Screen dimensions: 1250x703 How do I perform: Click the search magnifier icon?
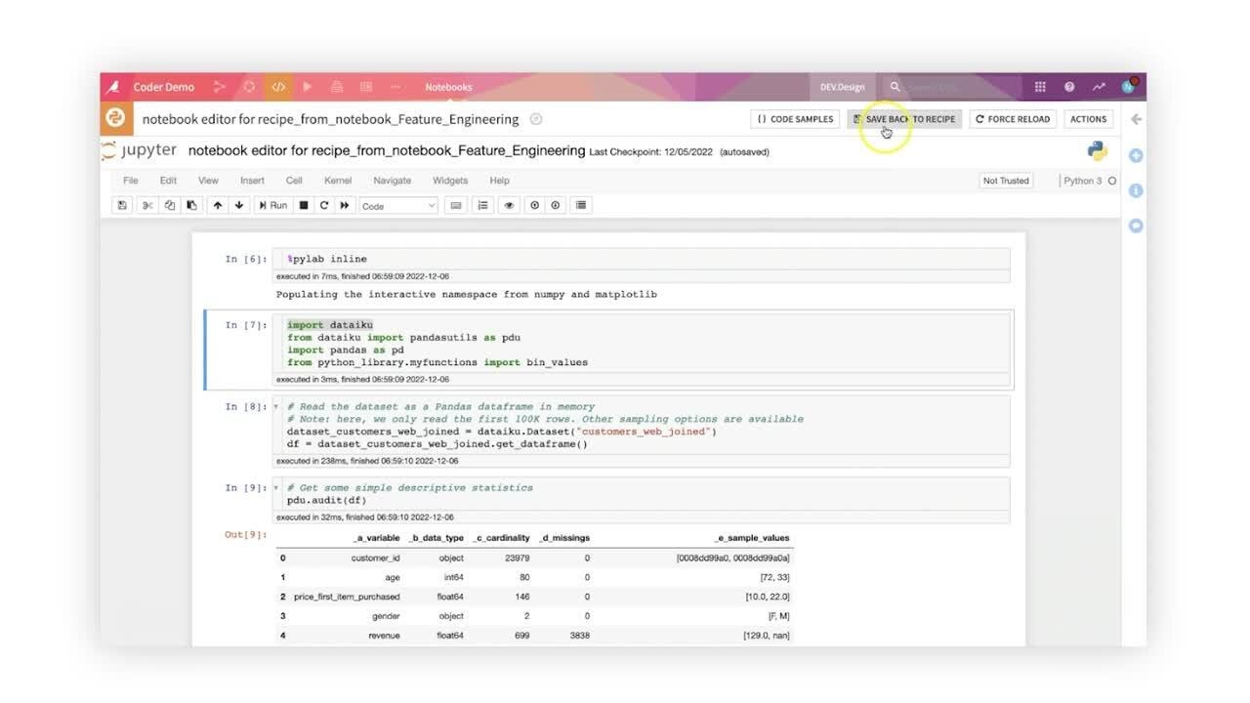(x=895, y=87)
